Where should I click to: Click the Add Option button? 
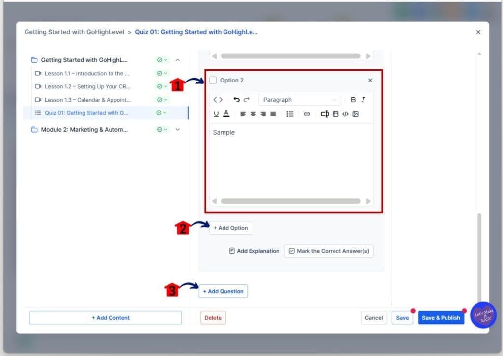pos(231,228)
